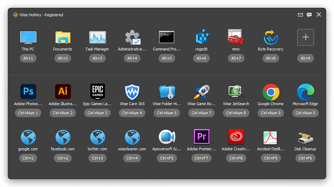Screen dimensions: 334x187
Task: Open the wisecleaner.com globe icon
Action: coord(132,137)
